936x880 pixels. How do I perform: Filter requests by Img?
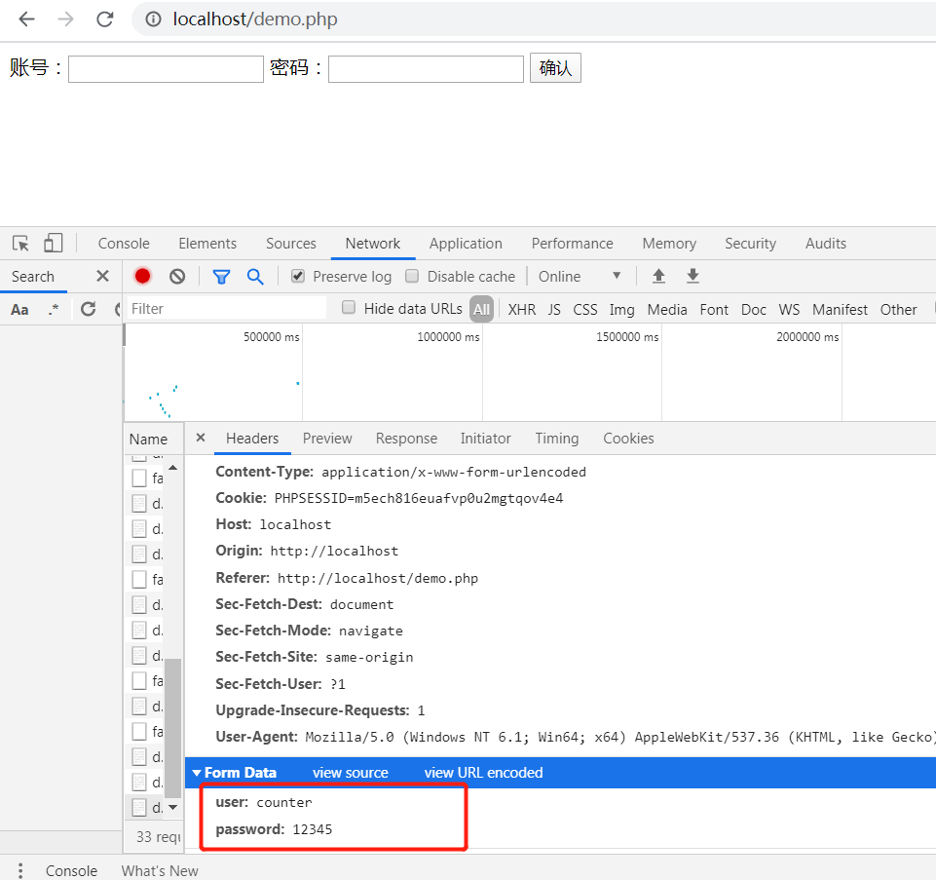coord(621,310)
